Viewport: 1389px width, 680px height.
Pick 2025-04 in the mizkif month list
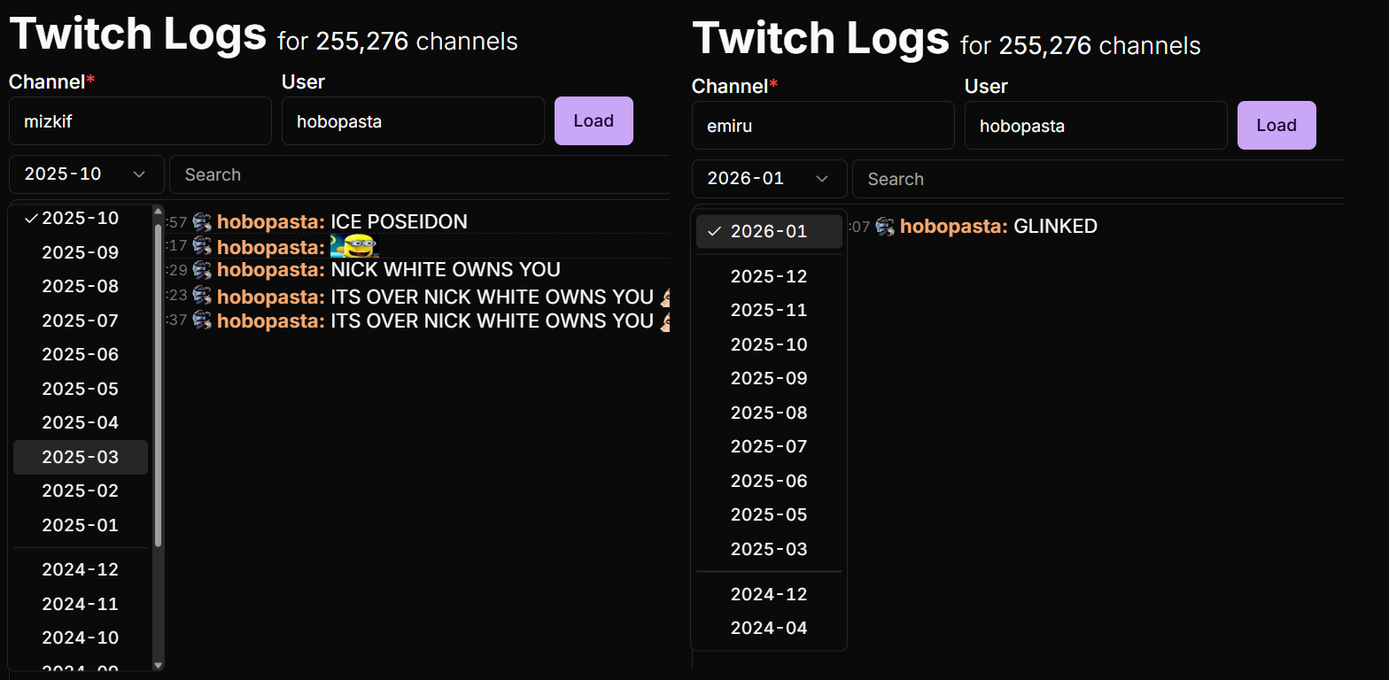pos(81,422)
